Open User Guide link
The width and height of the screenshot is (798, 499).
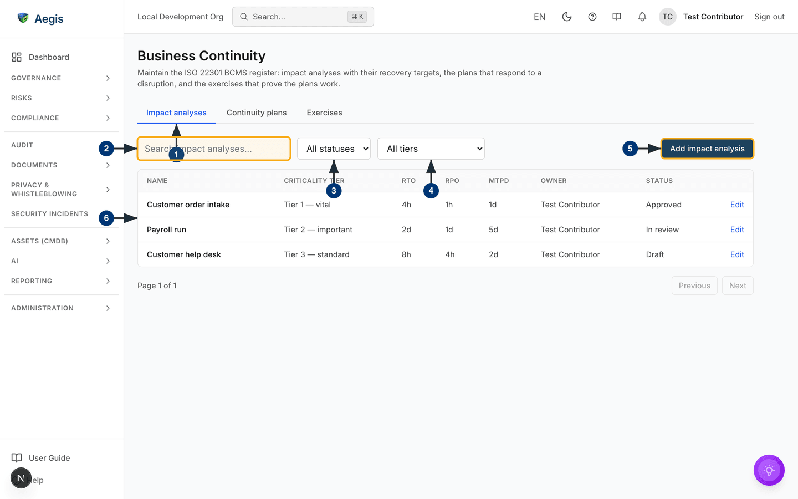point(49,458)
